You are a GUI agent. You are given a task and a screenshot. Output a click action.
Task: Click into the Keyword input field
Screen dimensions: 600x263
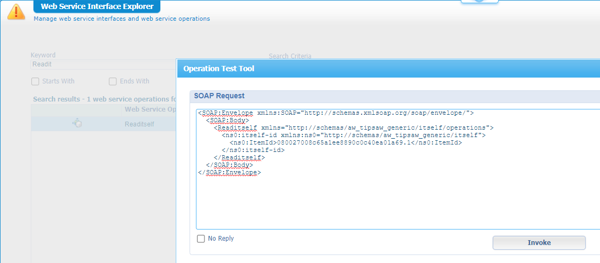point(101,64)
